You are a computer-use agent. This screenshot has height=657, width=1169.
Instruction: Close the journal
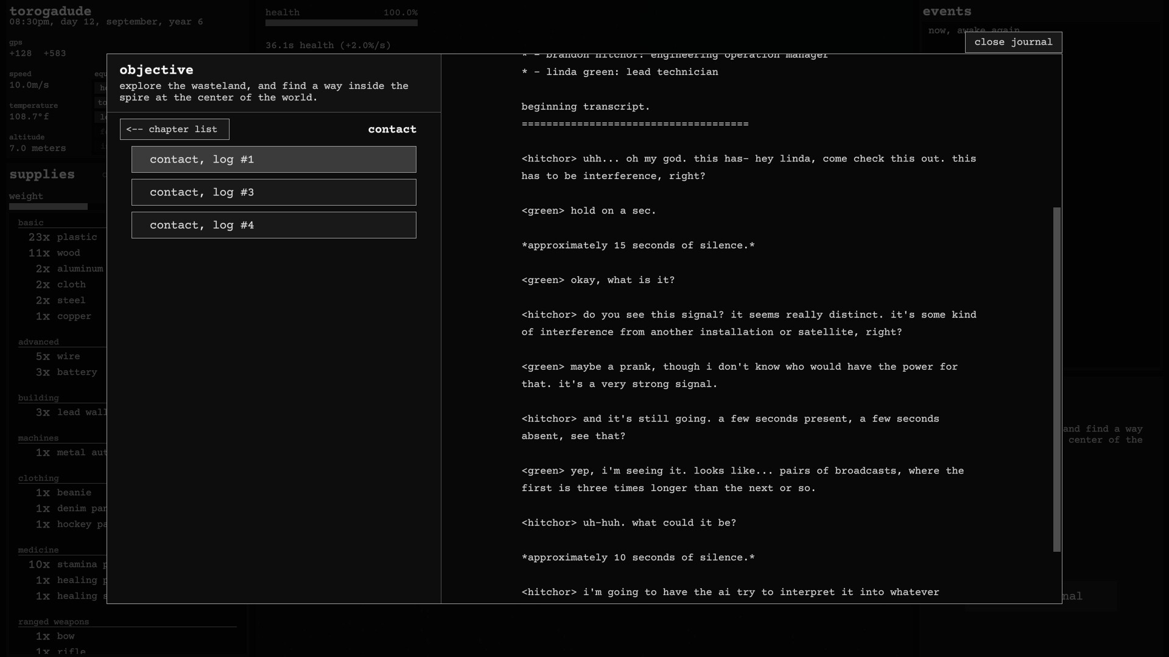coord(1013,42)
